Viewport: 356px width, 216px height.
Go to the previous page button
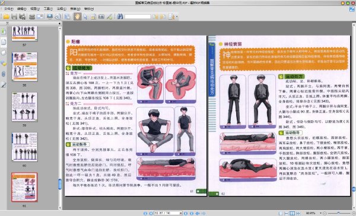tap(151, 213)
